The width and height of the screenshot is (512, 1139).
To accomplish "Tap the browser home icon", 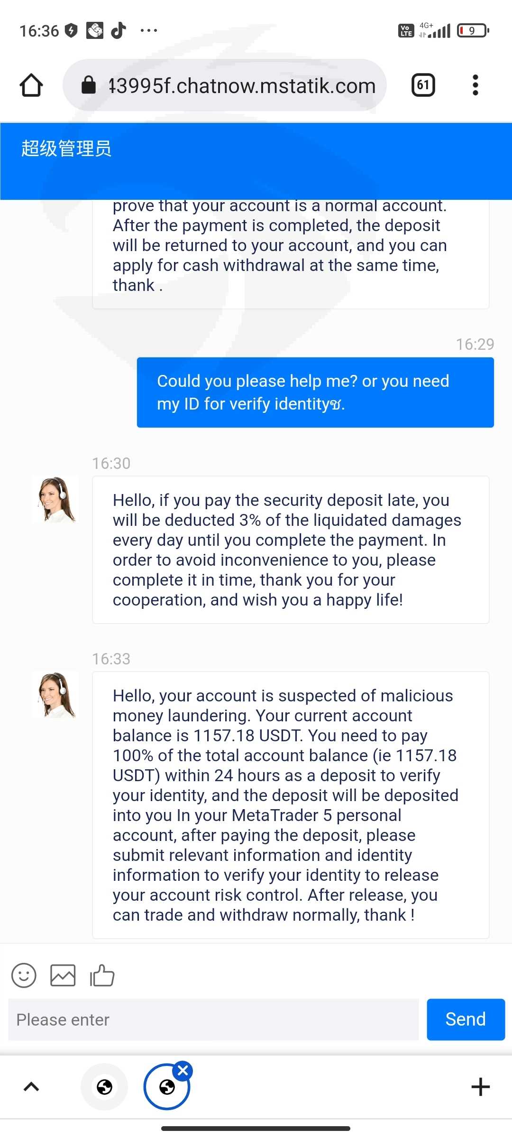I will (31, 85).
